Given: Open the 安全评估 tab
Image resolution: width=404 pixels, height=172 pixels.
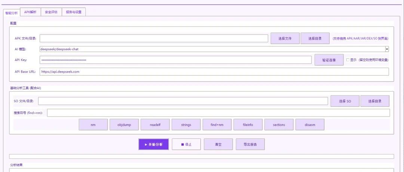Looking at the screenshot, I should (51, 12).
